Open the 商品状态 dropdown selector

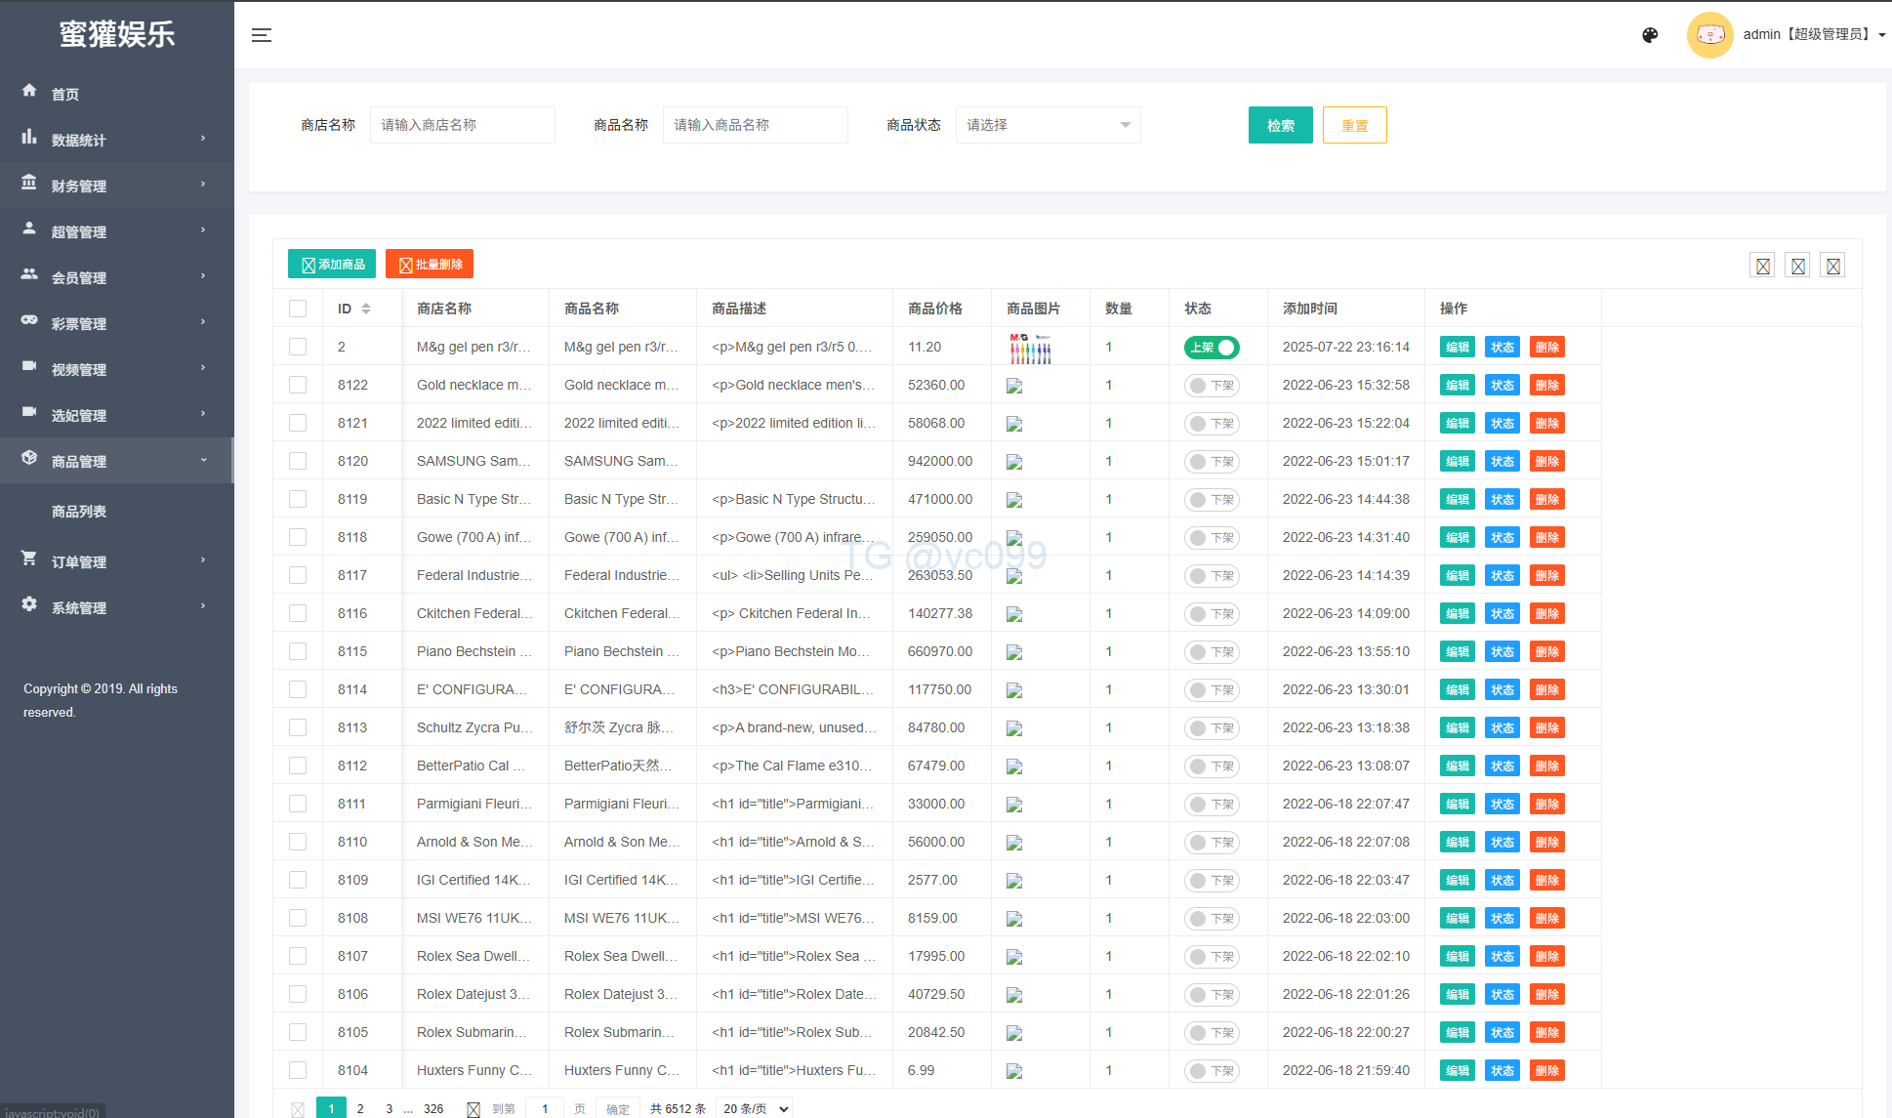1048,125
